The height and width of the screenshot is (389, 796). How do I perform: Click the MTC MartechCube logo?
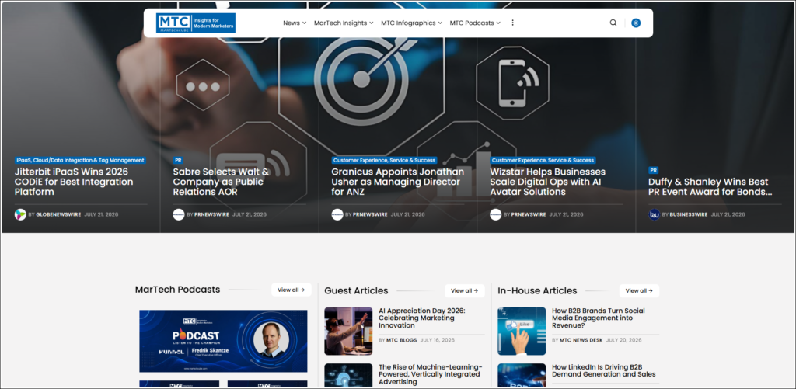(x=195, y=23)
